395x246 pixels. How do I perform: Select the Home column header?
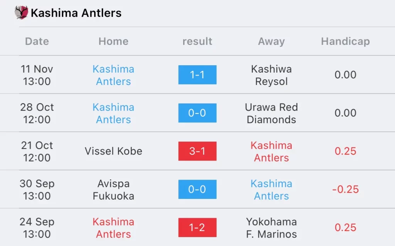(x=113, y=41)
